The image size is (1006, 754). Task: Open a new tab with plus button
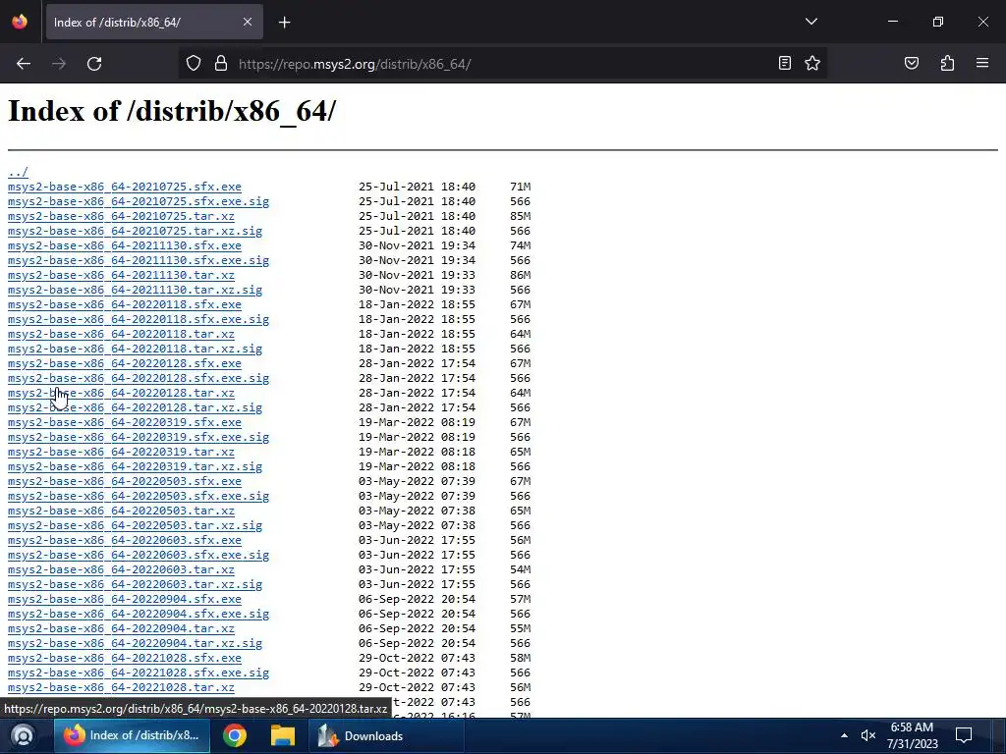pyautogui.click(x=284, y=23)
